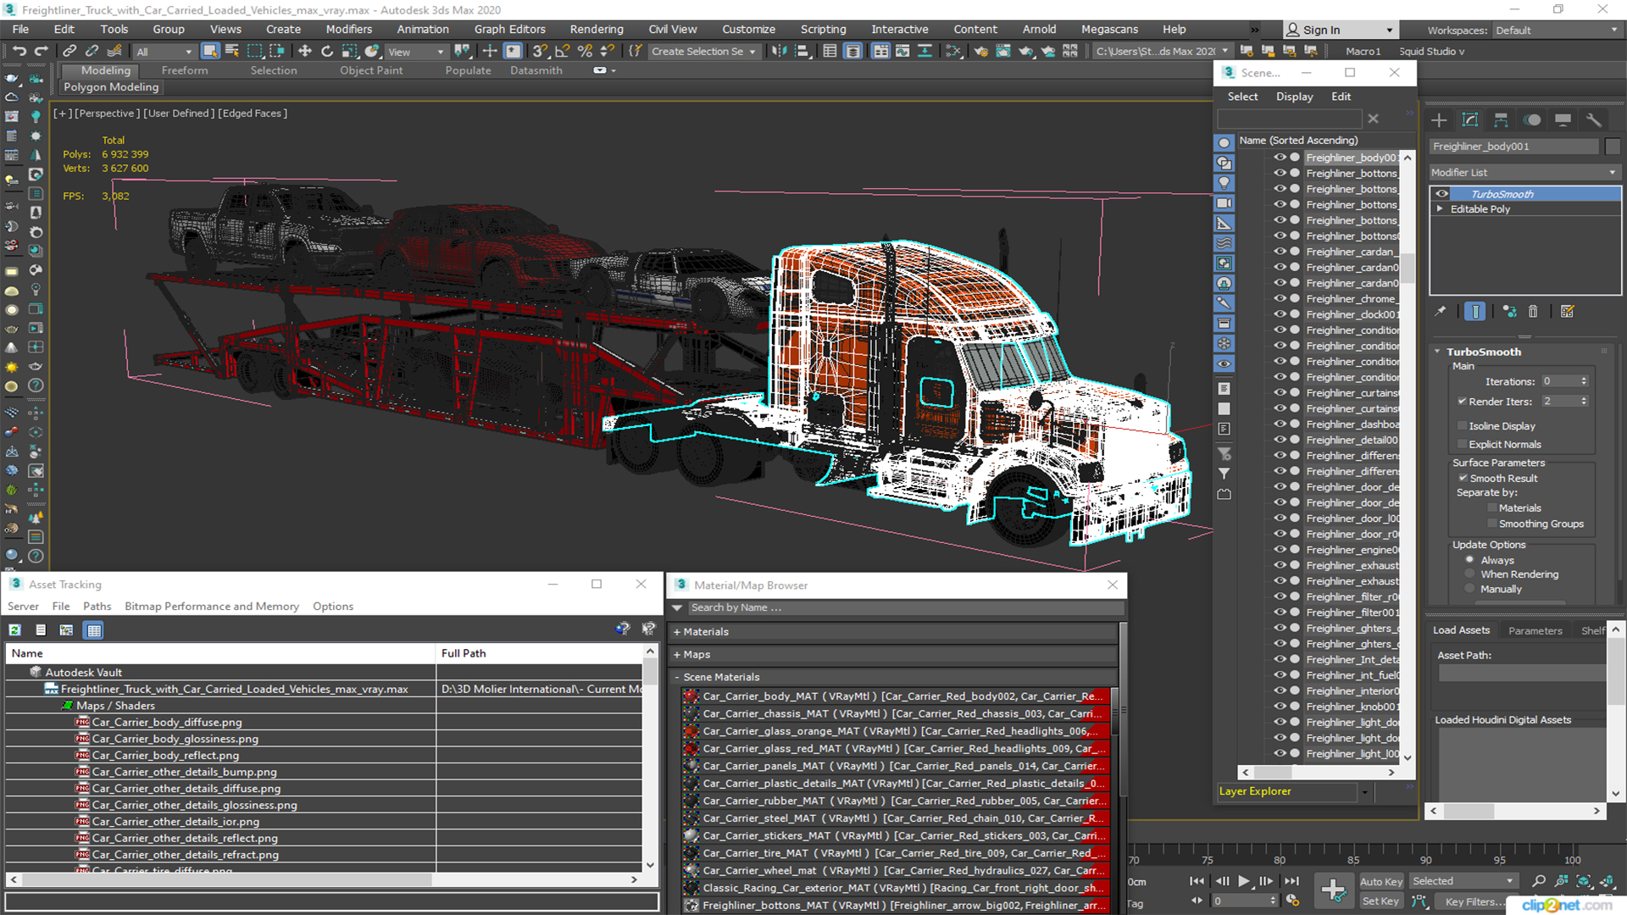Activate the Select and Link tool
1627x915 pixels.
point(69,52)
